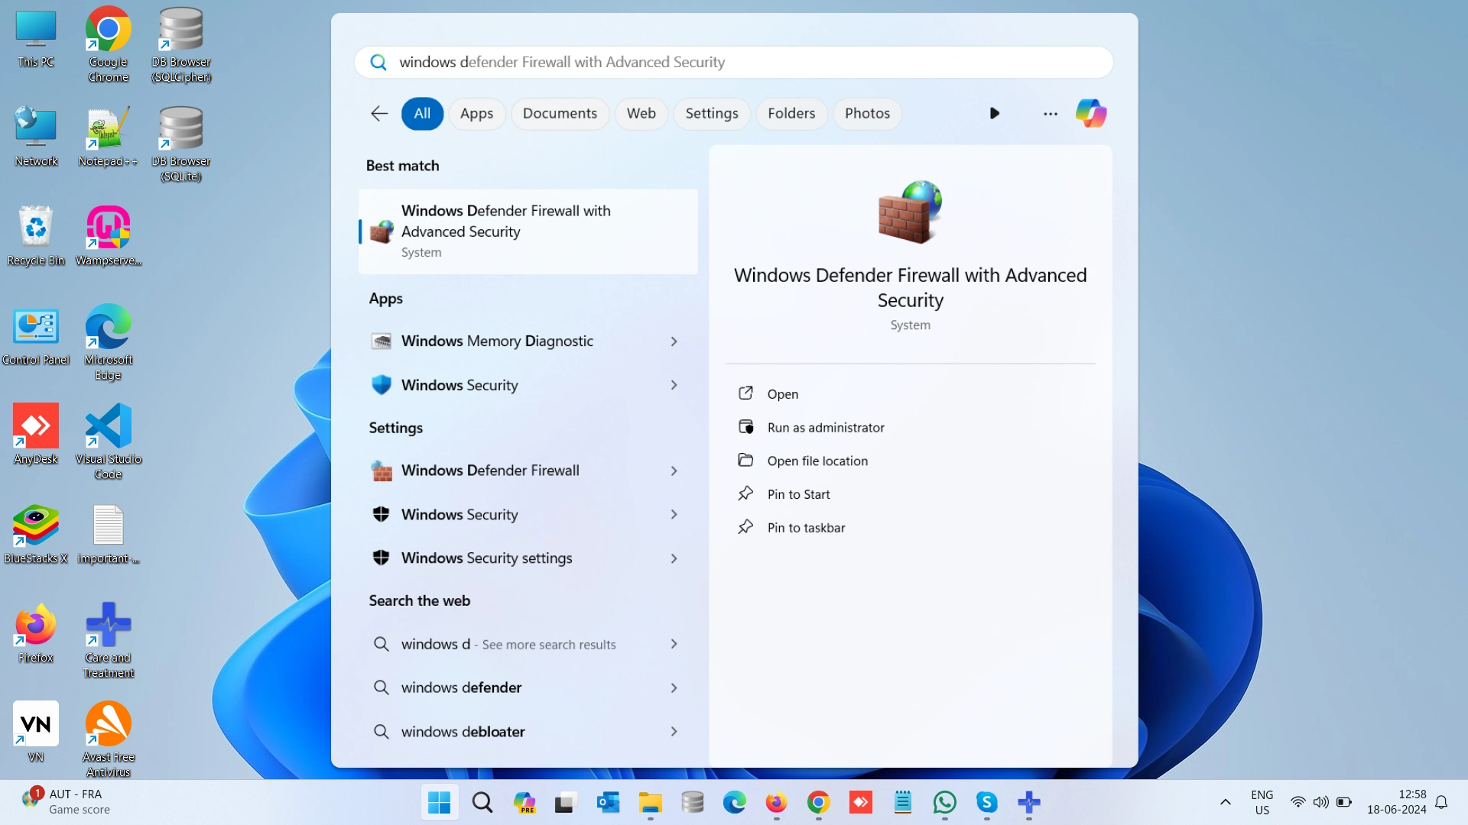Expand Windows Memory Diagnostic result

674,341
